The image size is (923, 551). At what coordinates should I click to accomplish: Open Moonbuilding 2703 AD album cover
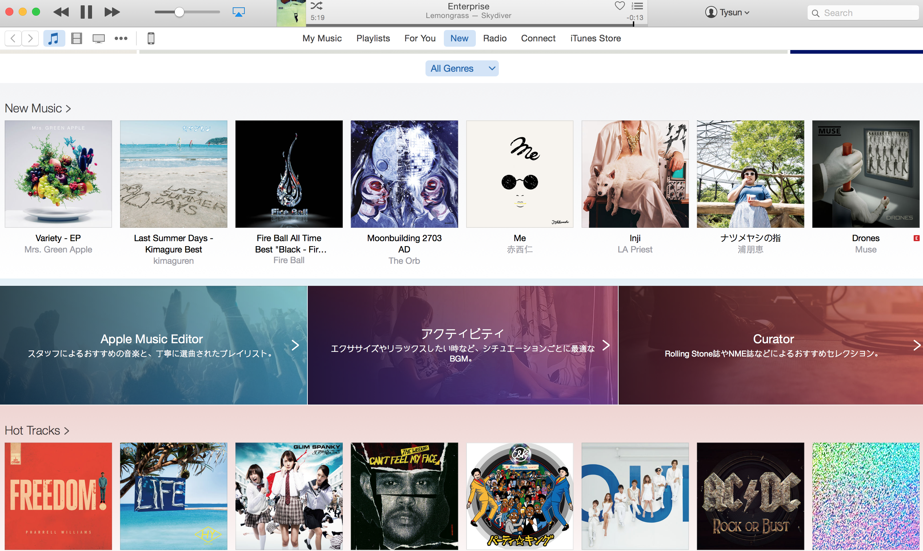(404, 174)
